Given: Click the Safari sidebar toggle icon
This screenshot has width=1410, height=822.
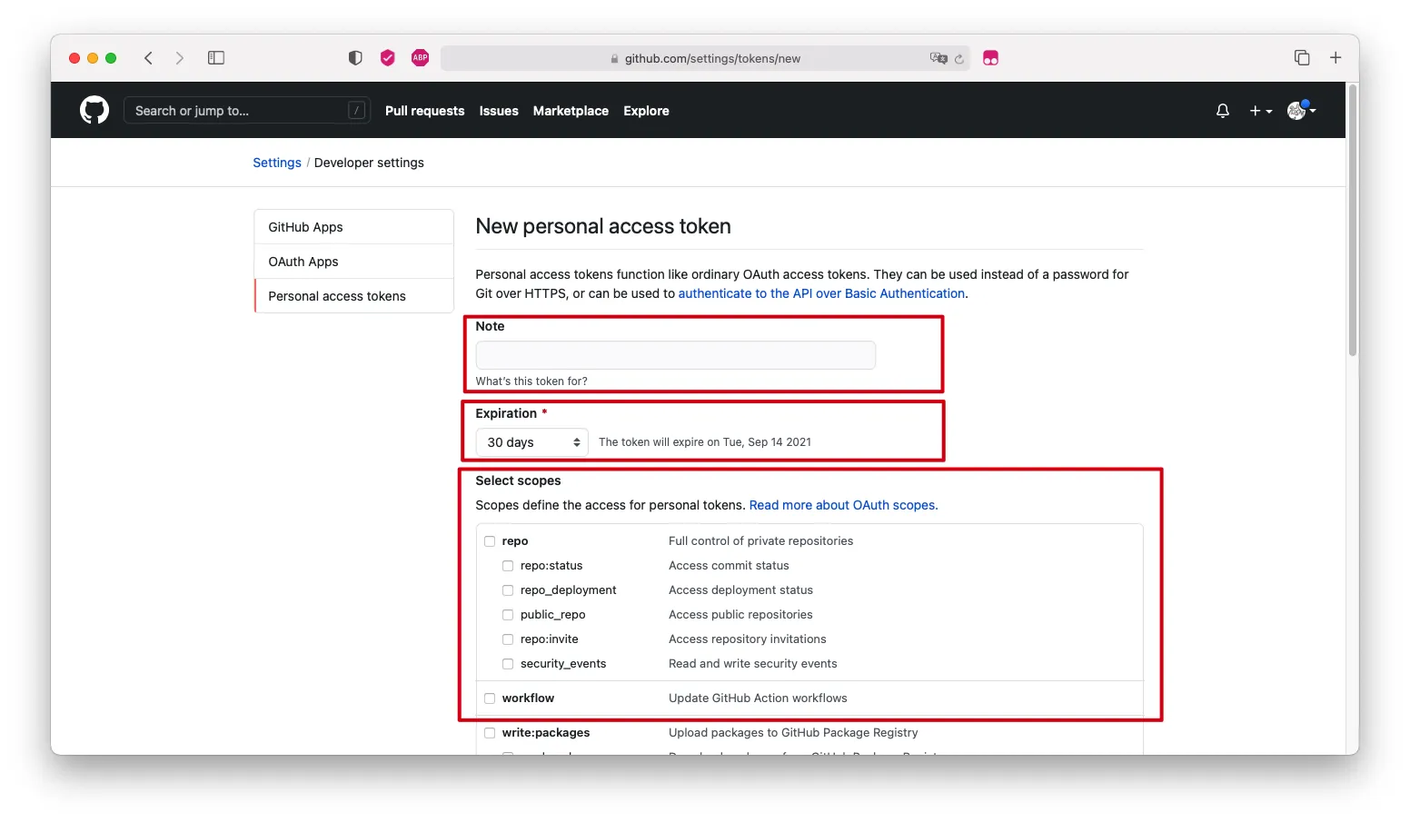Looking at the screenshot, I should 216,58.
